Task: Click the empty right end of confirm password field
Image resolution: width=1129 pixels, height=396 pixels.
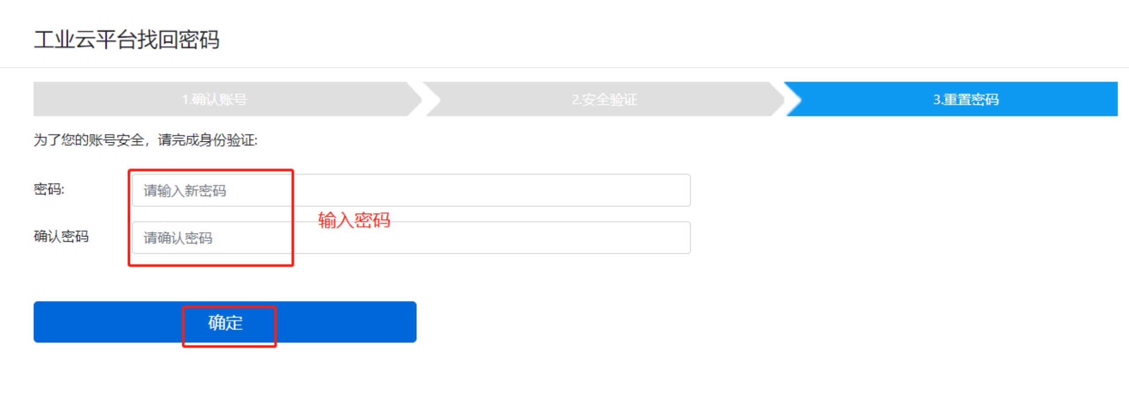Action: 639,238
